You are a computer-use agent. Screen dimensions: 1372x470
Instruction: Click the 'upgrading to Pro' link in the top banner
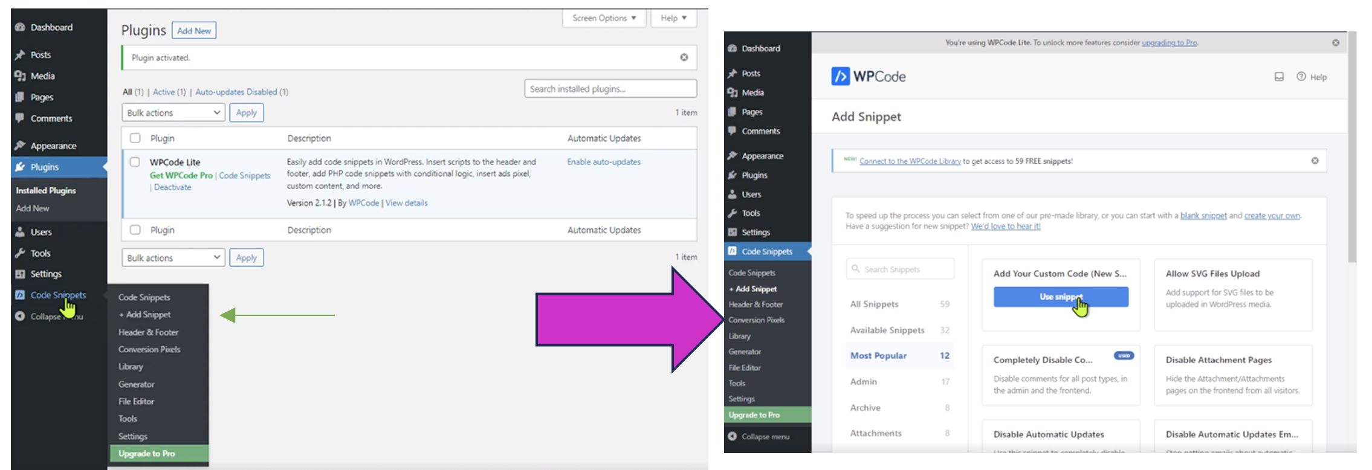[x=1169, y=43]
